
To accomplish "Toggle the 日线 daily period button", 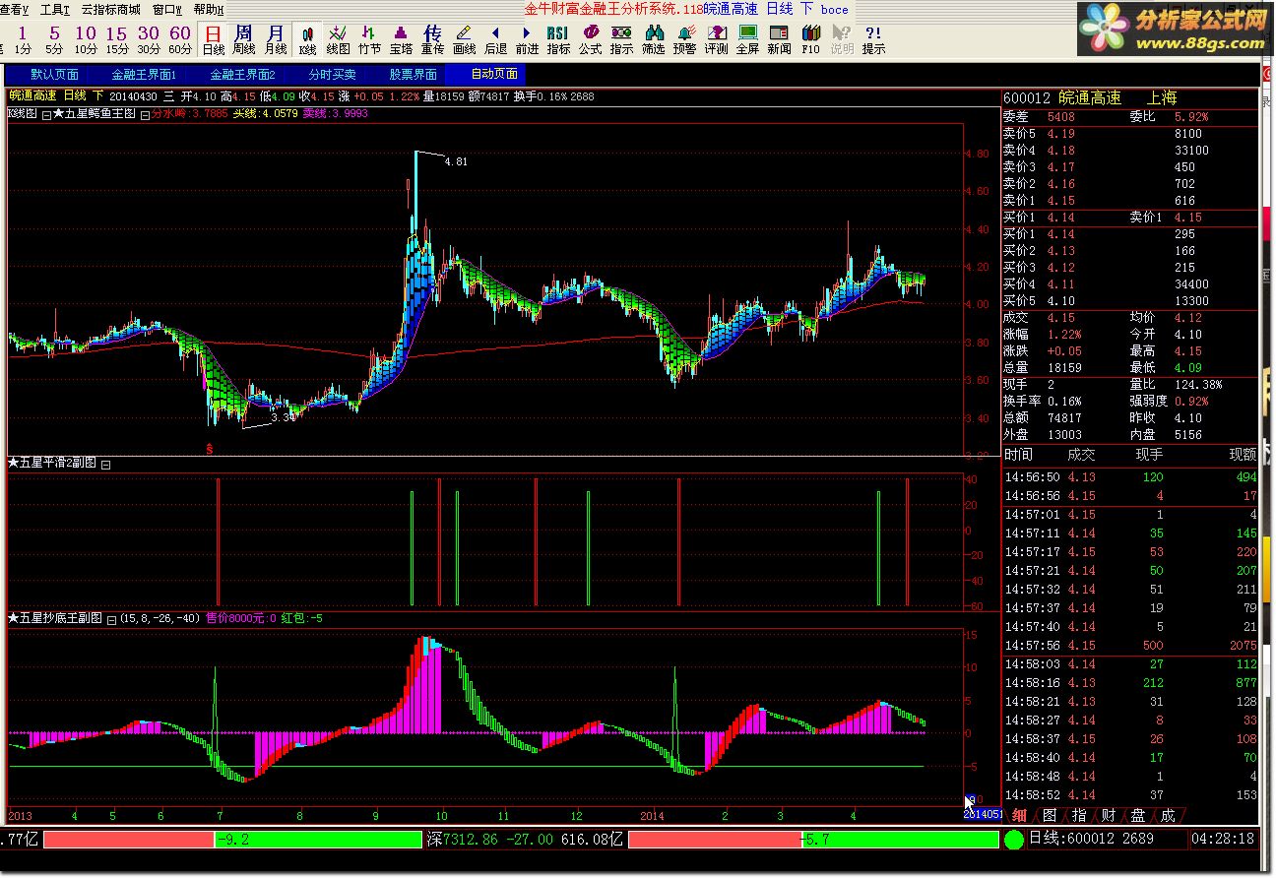I will (213, 39).
